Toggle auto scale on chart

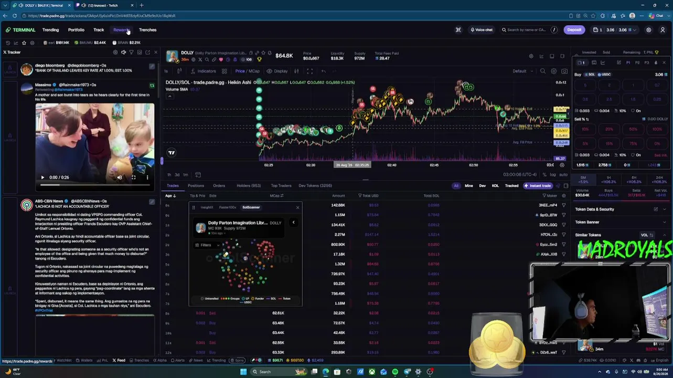click(x=563, y=175)
